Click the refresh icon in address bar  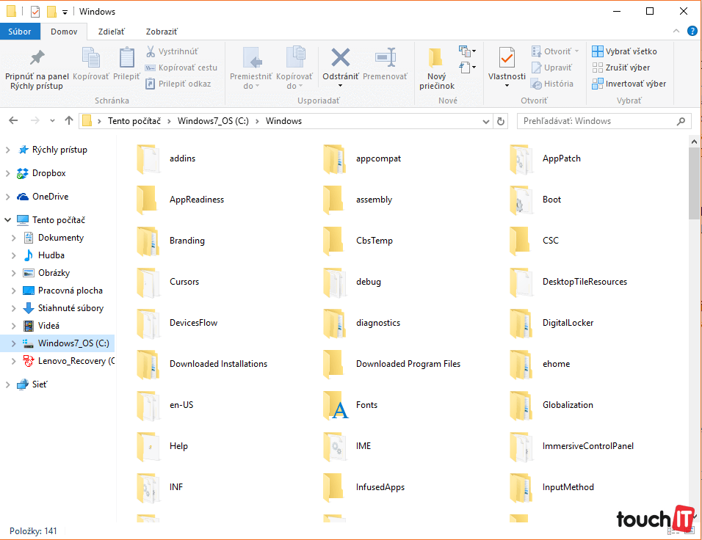[501, 121]
